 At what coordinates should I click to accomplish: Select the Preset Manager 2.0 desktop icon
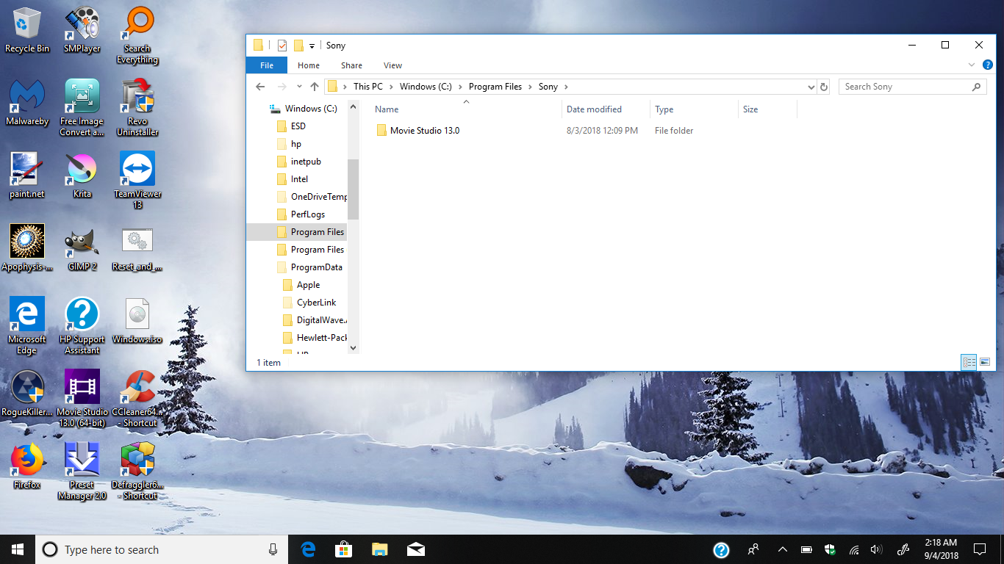(x=82, y=471)
